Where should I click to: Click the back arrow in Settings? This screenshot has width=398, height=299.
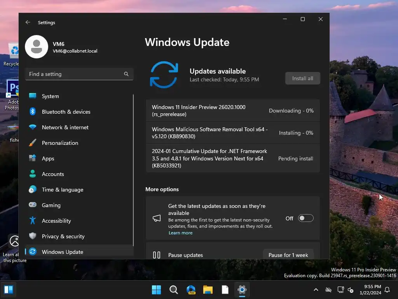tap(28, 22)
